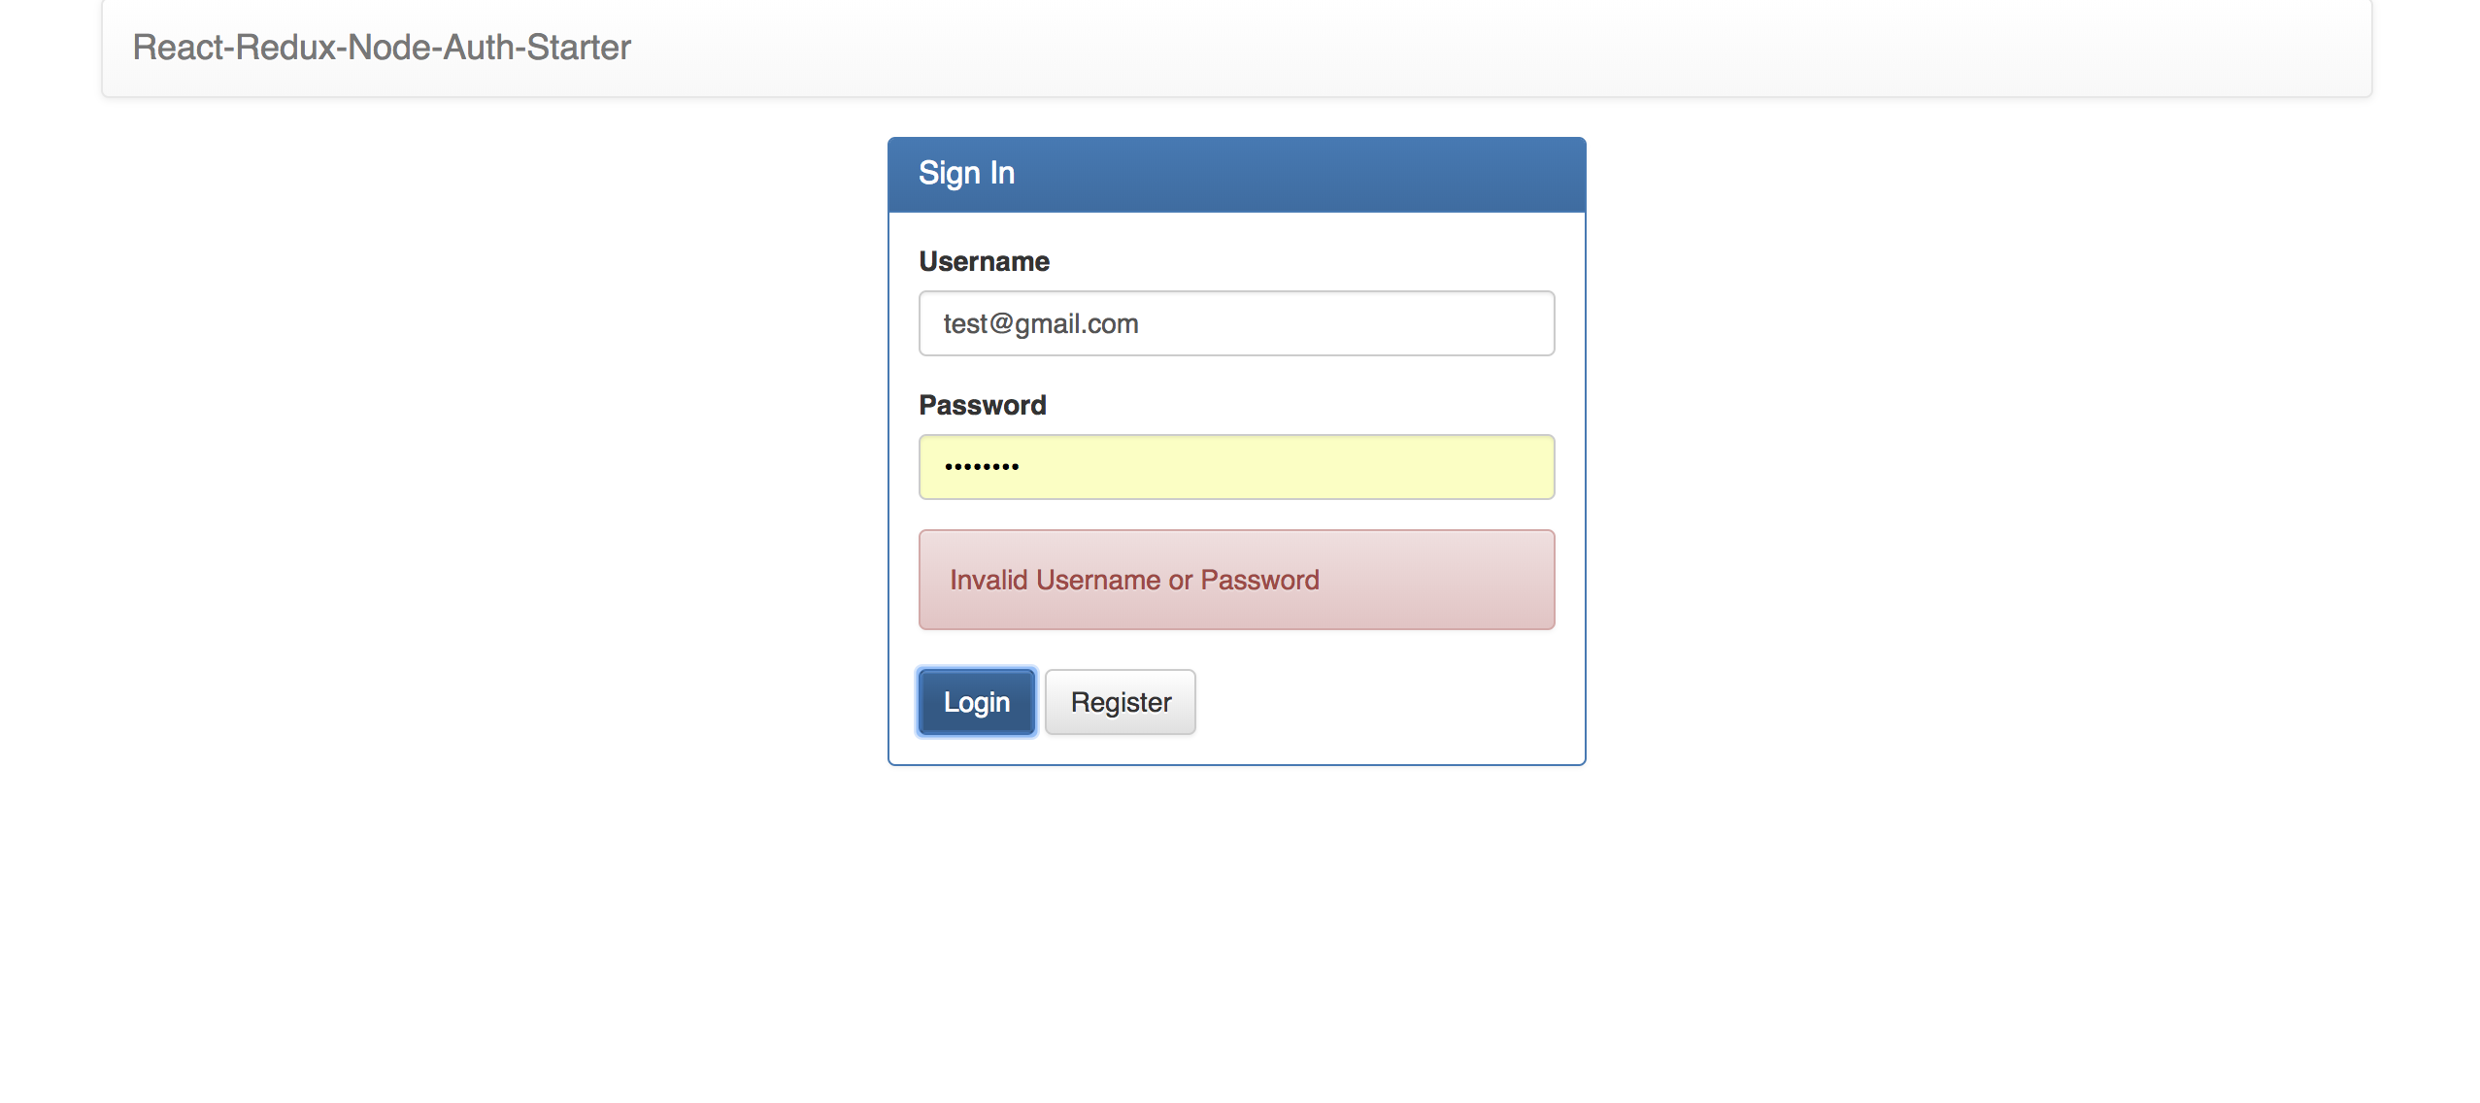
Task: Go home via the navbar title
Action: point(382,48)
